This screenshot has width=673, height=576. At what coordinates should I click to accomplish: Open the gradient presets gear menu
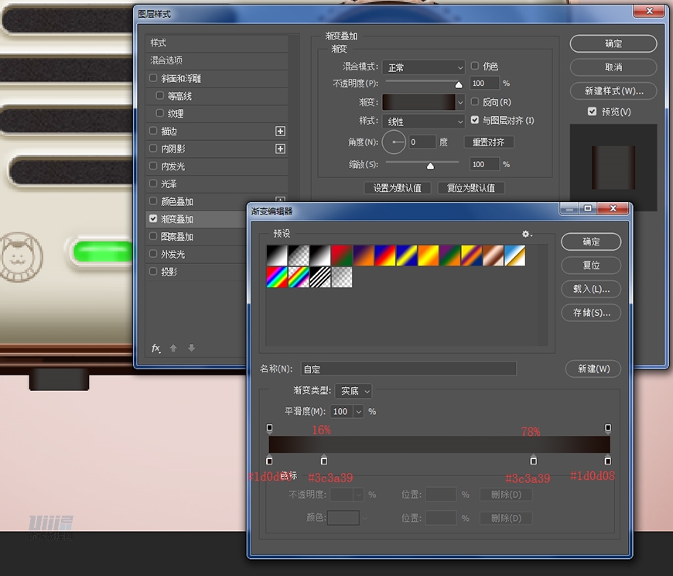pyautogui.click(x=527, y=234)
